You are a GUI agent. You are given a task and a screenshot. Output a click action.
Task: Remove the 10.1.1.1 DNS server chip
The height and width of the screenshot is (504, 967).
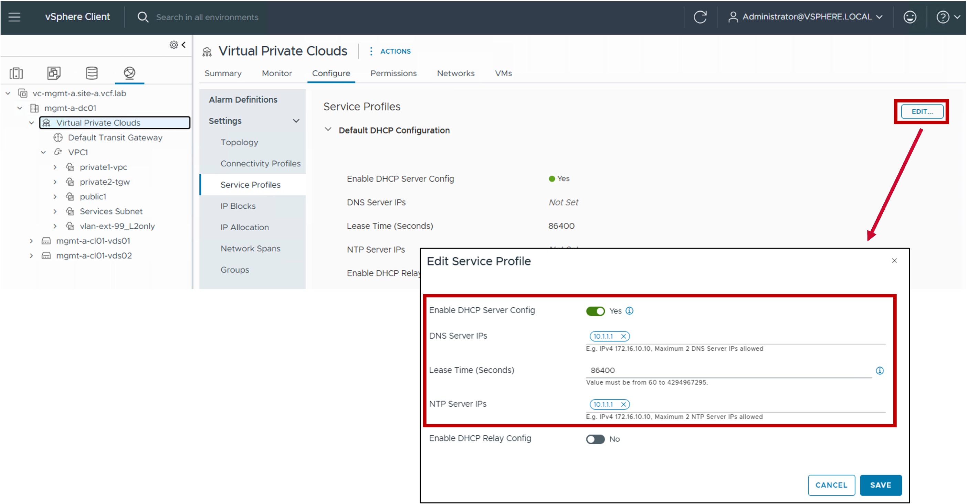coord(623,336)
